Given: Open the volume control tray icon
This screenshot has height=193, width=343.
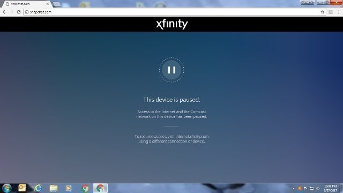Looking at the screenshot, I should [318, 188].
